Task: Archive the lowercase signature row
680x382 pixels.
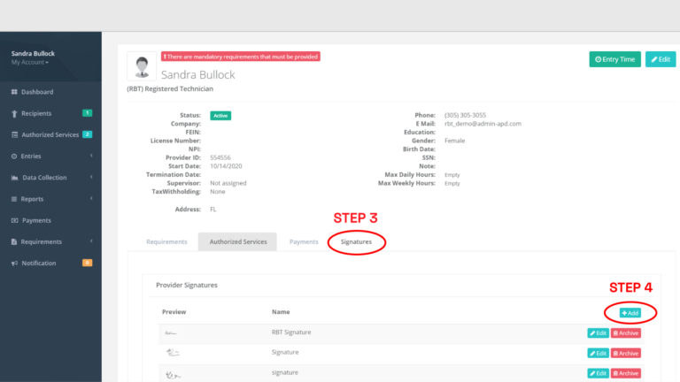Action: coord(626,373)
